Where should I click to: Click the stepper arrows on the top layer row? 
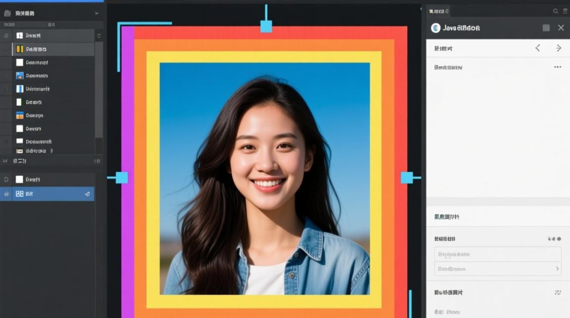coord(99,36)
